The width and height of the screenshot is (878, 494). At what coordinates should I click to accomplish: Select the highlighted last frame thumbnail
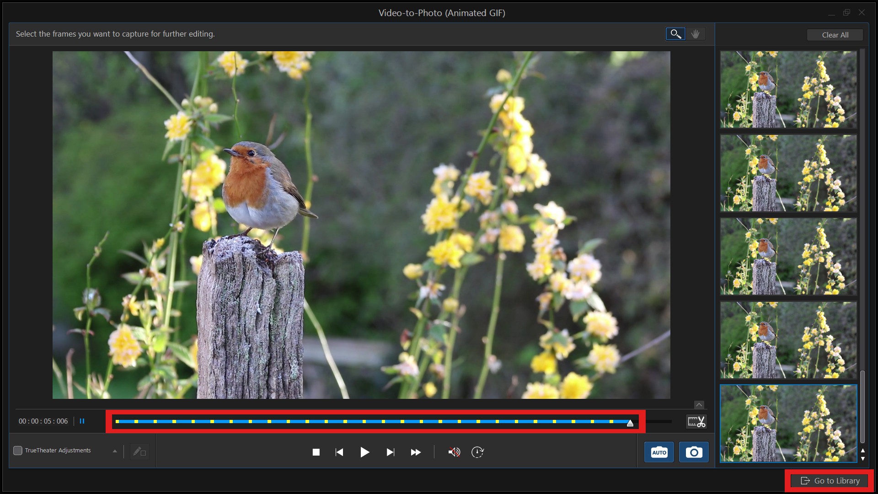pyautogui.click(x=788, y=424)
